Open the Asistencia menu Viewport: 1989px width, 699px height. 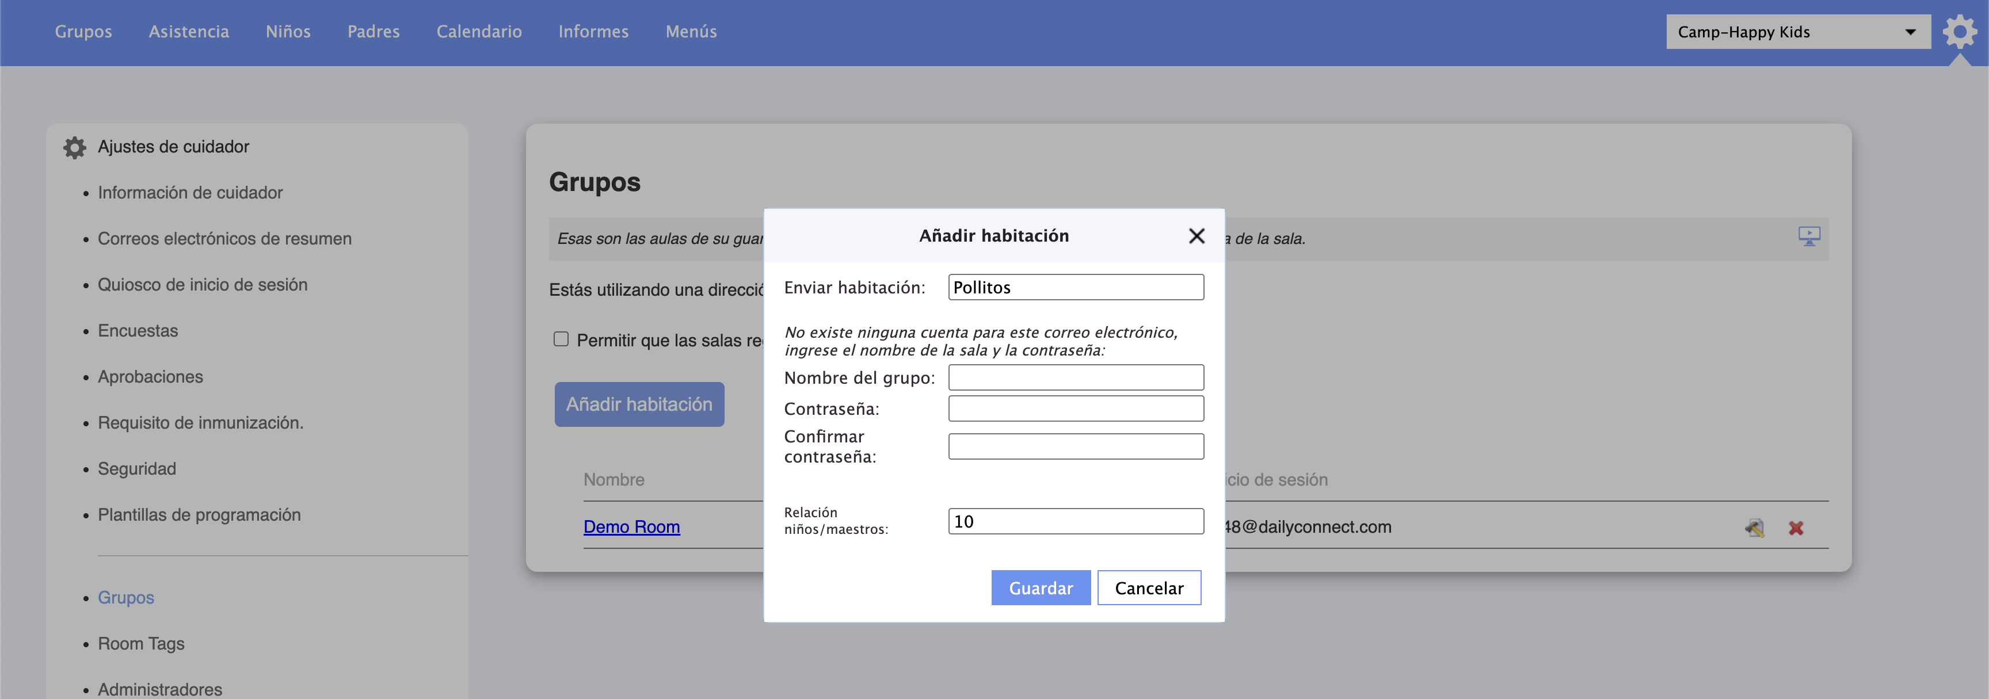(189, 32)
